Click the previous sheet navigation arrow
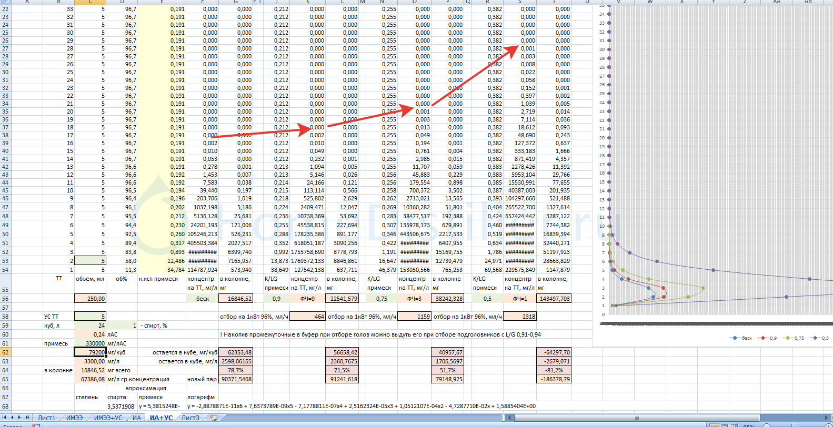 pyautogui.click(x=13, y=418)
